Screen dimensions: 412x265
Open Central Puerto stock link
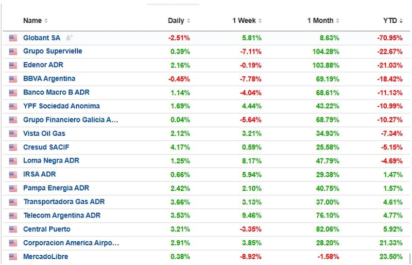[x=47, y=229]
